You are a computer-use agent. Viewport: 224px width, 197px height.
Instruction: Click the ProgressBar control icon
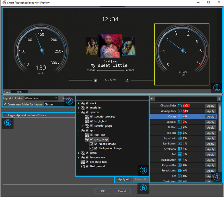coord(180,165)
